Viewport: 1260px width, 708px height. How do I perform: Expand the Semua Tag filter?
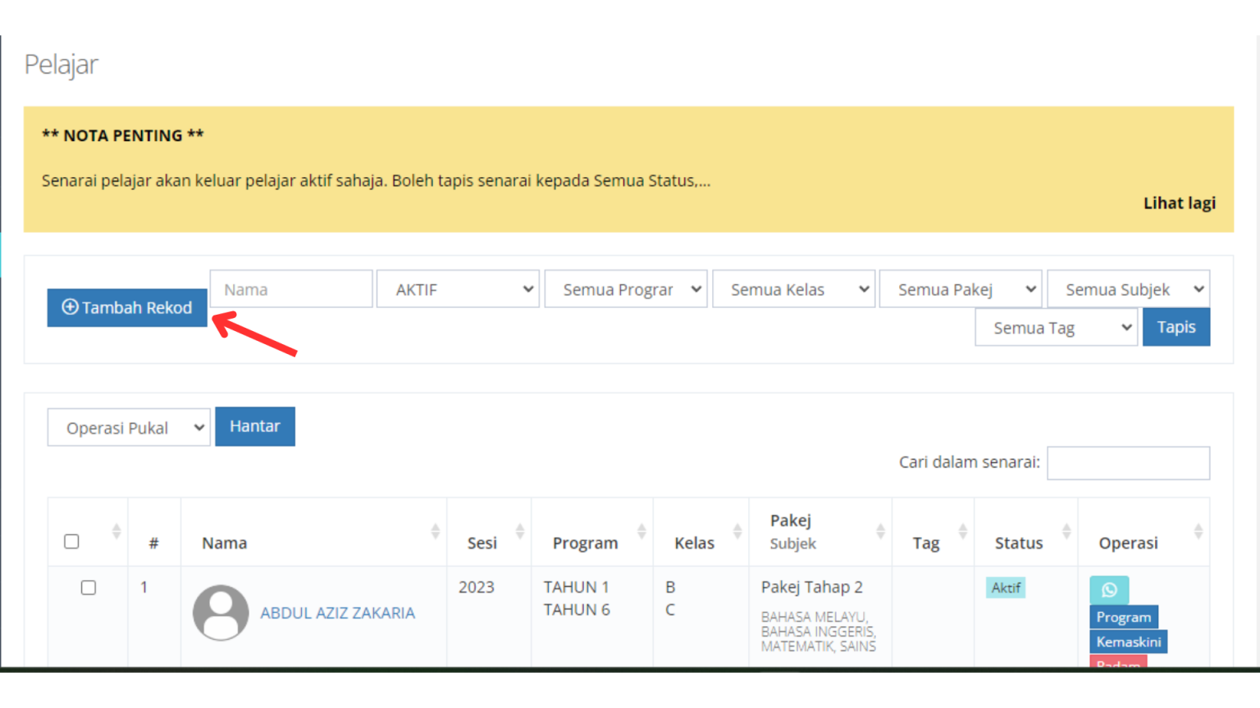tap(1055, 328)
